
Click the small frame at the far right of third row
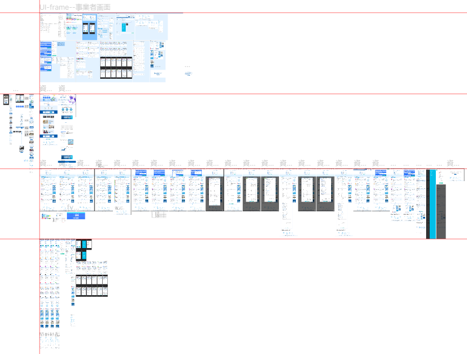click(x=456, y=175)
